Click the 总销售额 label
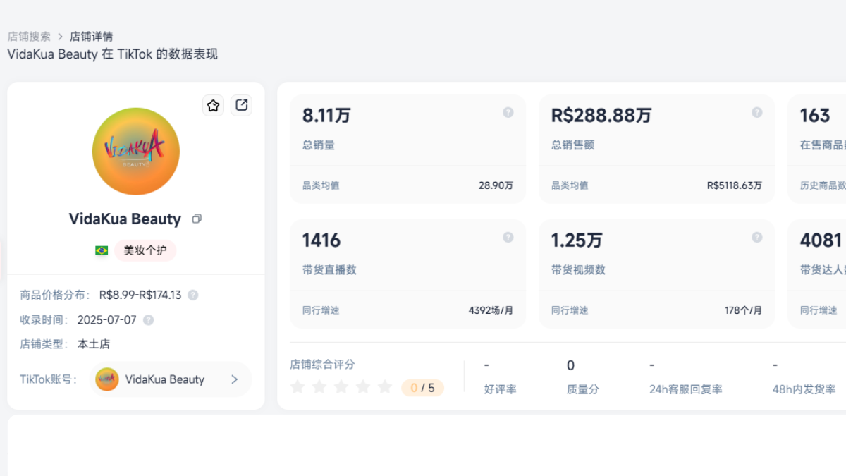 tap(572, 145)
